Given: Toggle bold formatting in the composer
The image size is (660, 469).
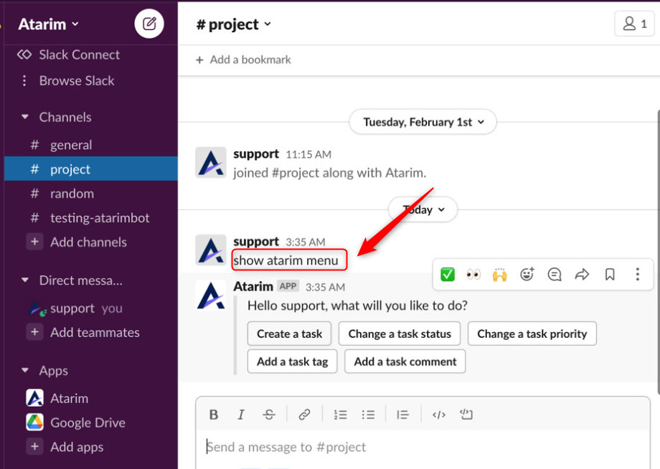Looking at the screenshot, I should (214, 414).
